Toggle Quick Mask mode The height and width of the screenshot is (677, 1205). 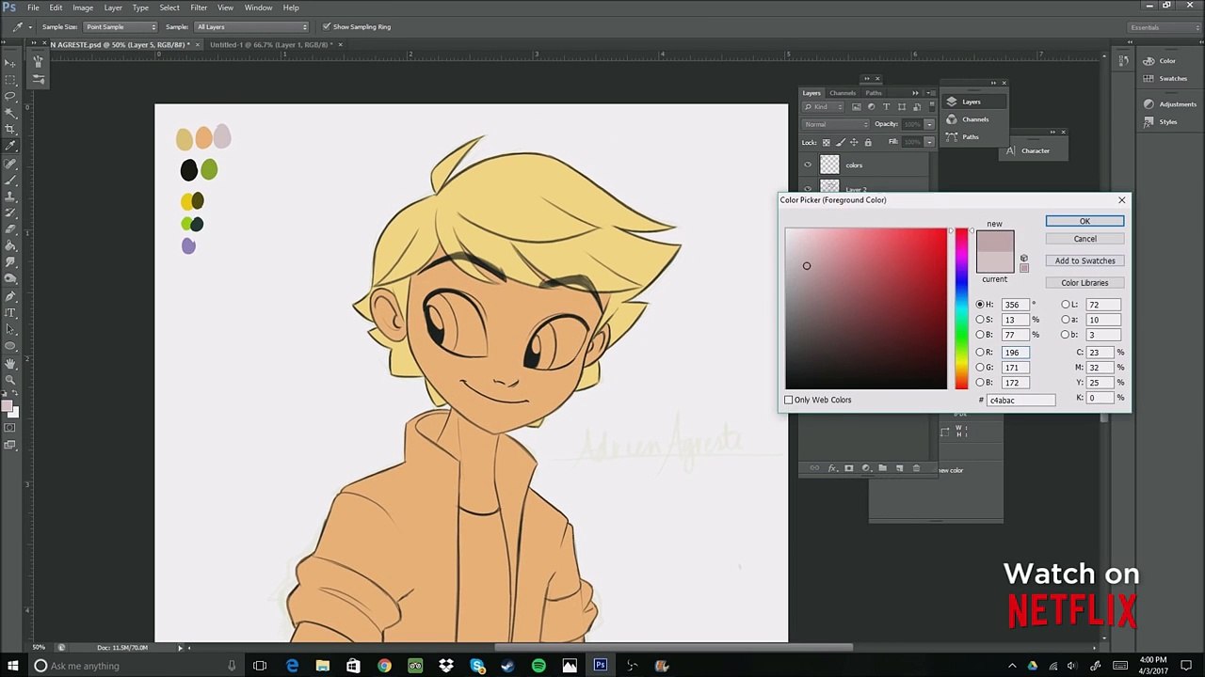point(9,428)
